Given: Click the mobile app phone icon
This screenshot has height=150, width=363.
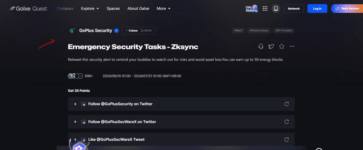Looking at the screenshot, I should click(276, 8).
